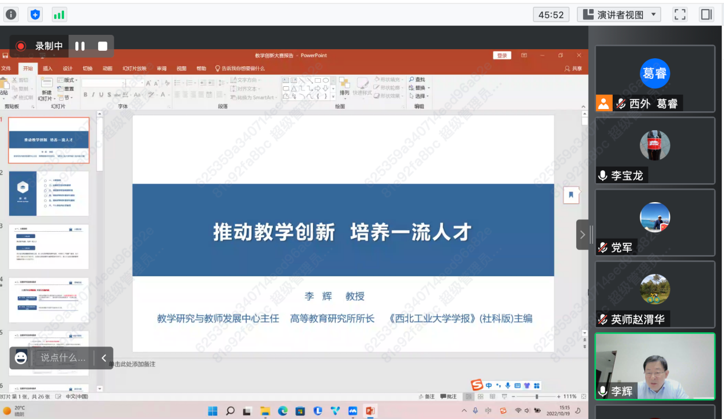Viewport: 724px width, 419px height.
Task: Switch to slide sorter view
Action: click(481, 396)
